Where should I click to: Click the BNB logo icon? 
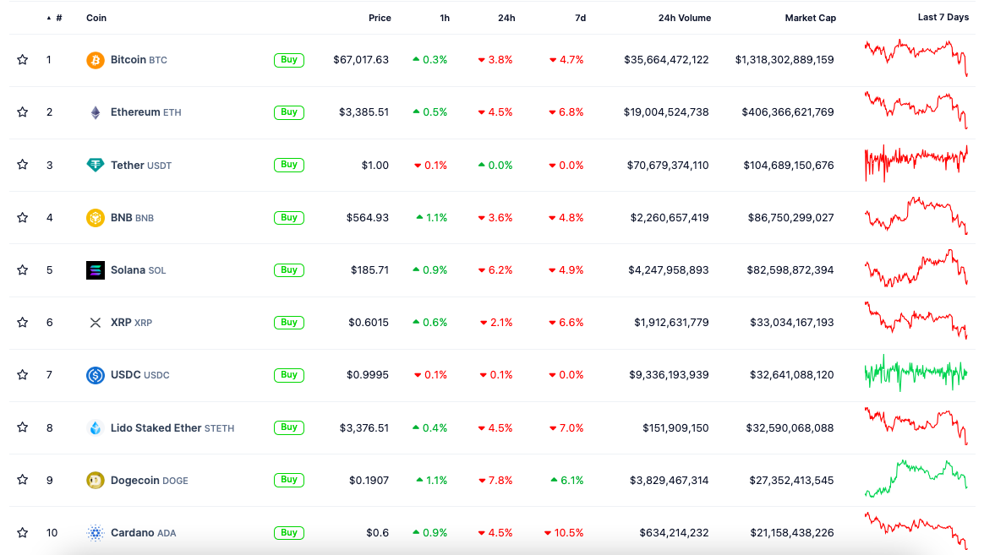[x=96, y=218]
